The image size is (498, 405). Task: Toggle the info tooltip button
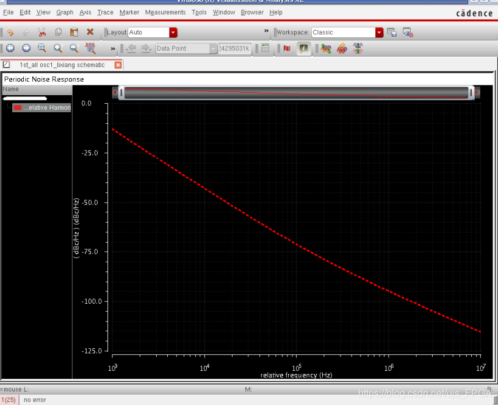[304, 48]
